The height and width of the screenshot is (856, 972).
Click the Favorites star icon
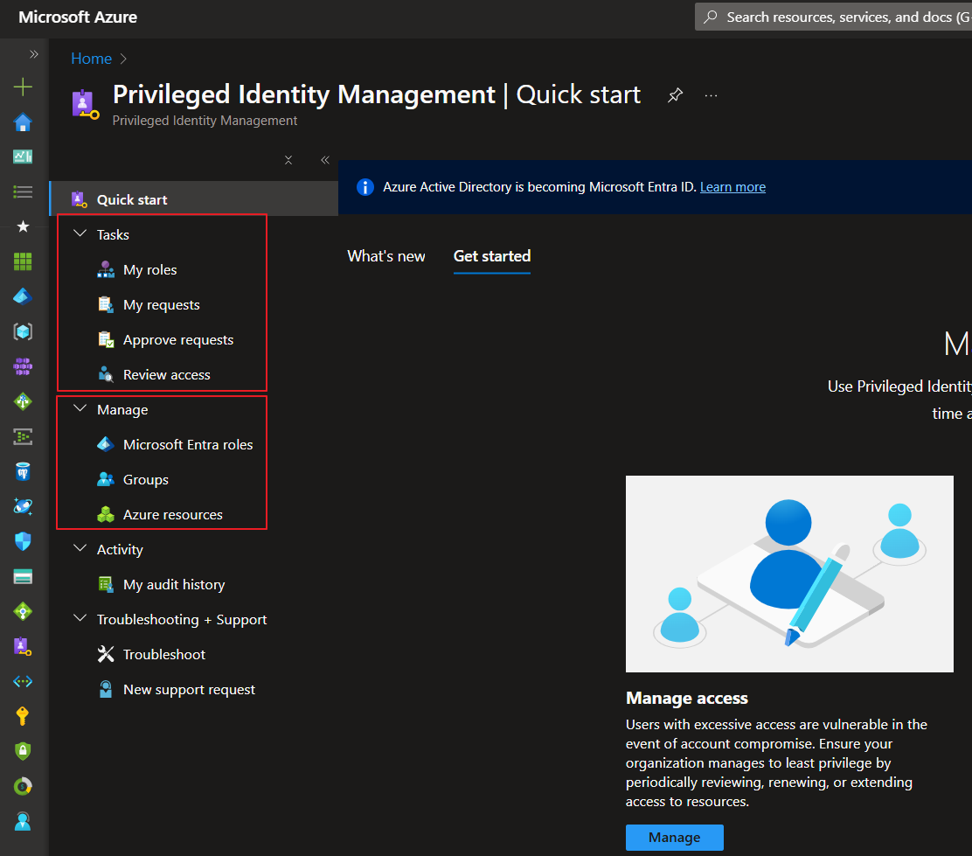(23, 226)
